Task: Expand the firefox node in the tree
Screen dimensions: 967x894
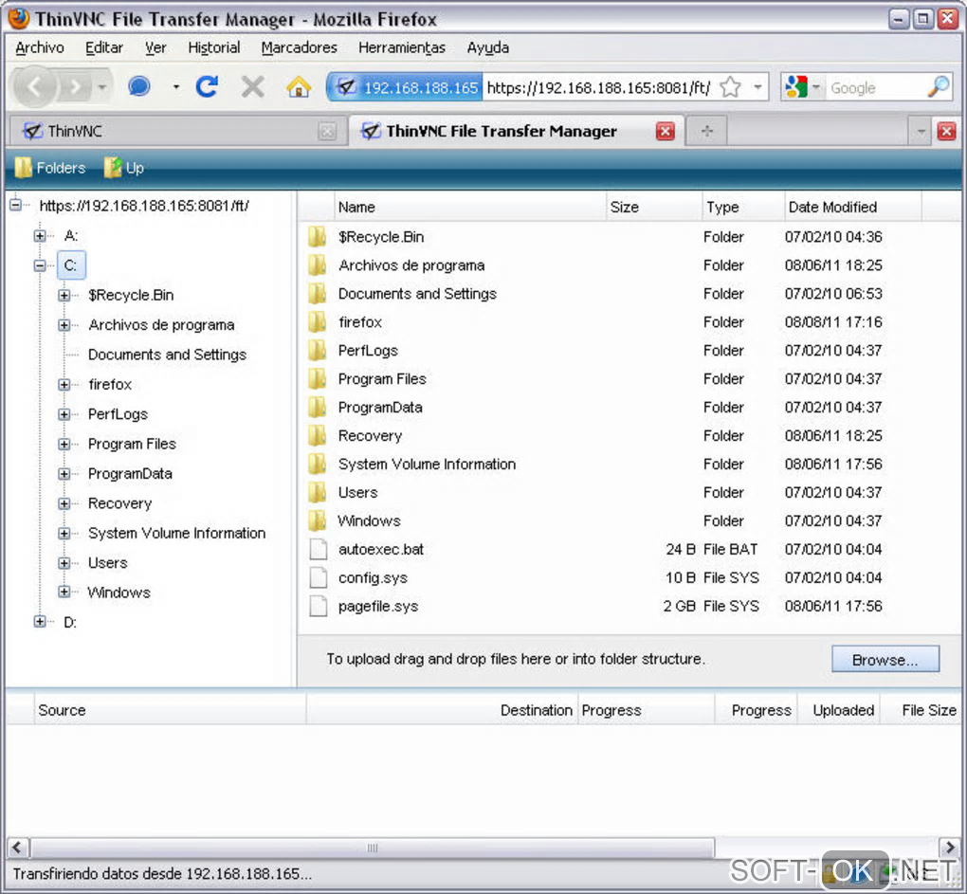Action: pos(64,384)
